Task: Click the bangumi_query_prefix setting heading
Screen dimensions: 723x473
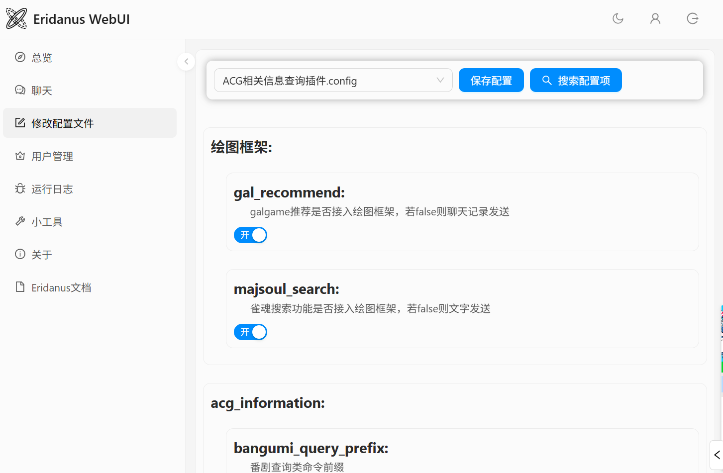Action: (x=311, y=448)
